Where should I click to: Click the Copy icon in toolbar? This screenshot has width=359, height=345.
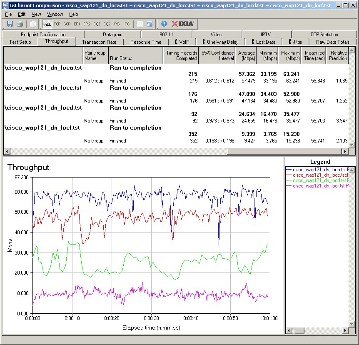[33, 24]
